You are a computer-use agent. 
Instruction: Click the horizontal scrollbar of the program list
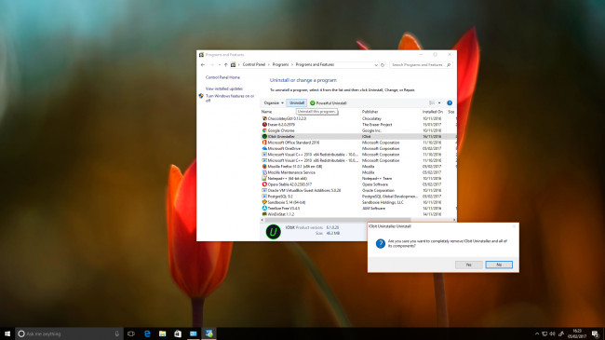(x=357, y=220)
